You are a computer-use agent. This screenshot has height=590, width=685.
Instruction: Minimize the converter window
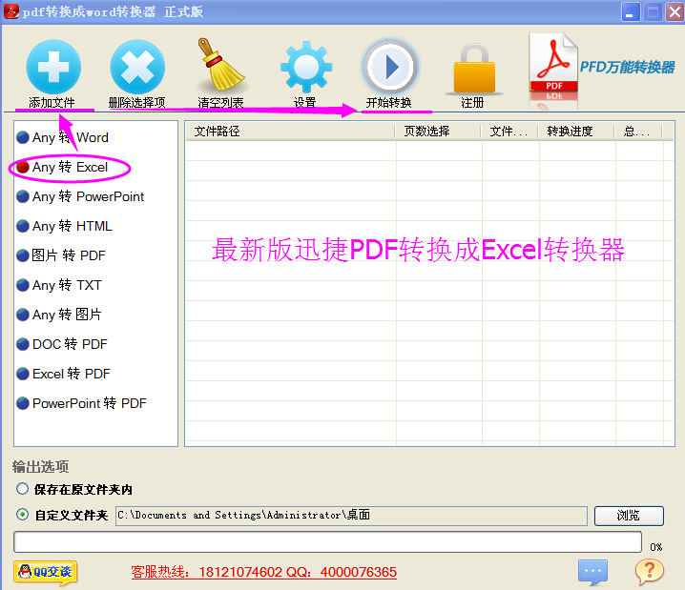pos(631,11)
